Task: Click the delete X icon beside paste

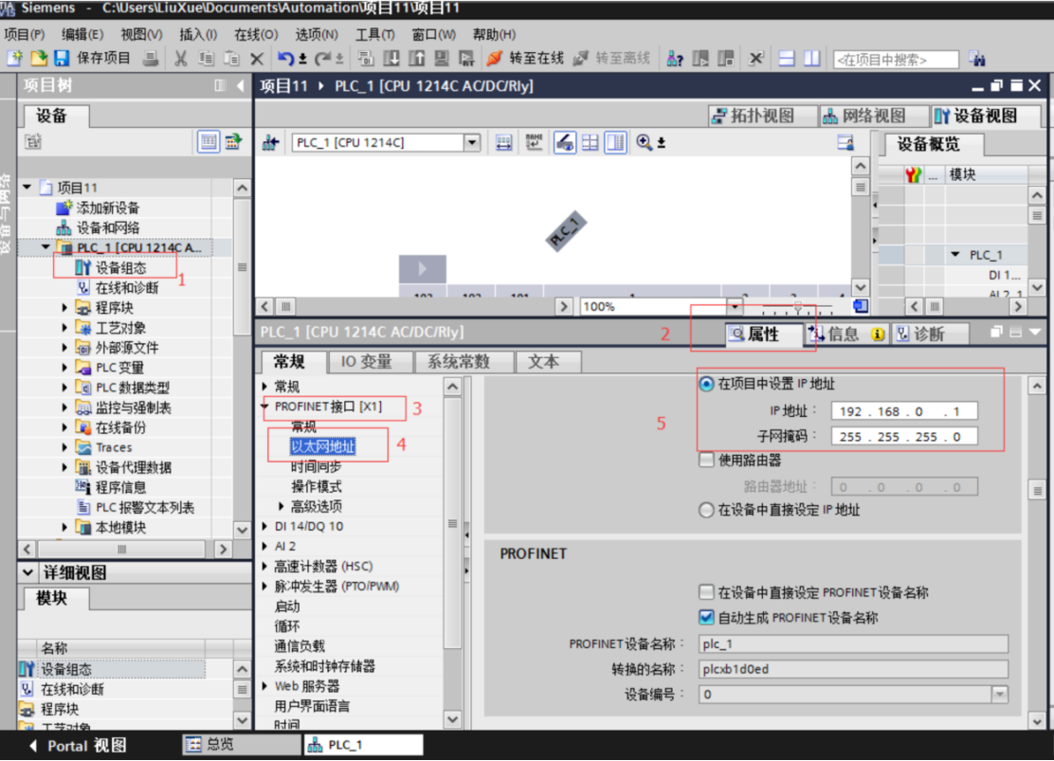Action: [257, 59]
